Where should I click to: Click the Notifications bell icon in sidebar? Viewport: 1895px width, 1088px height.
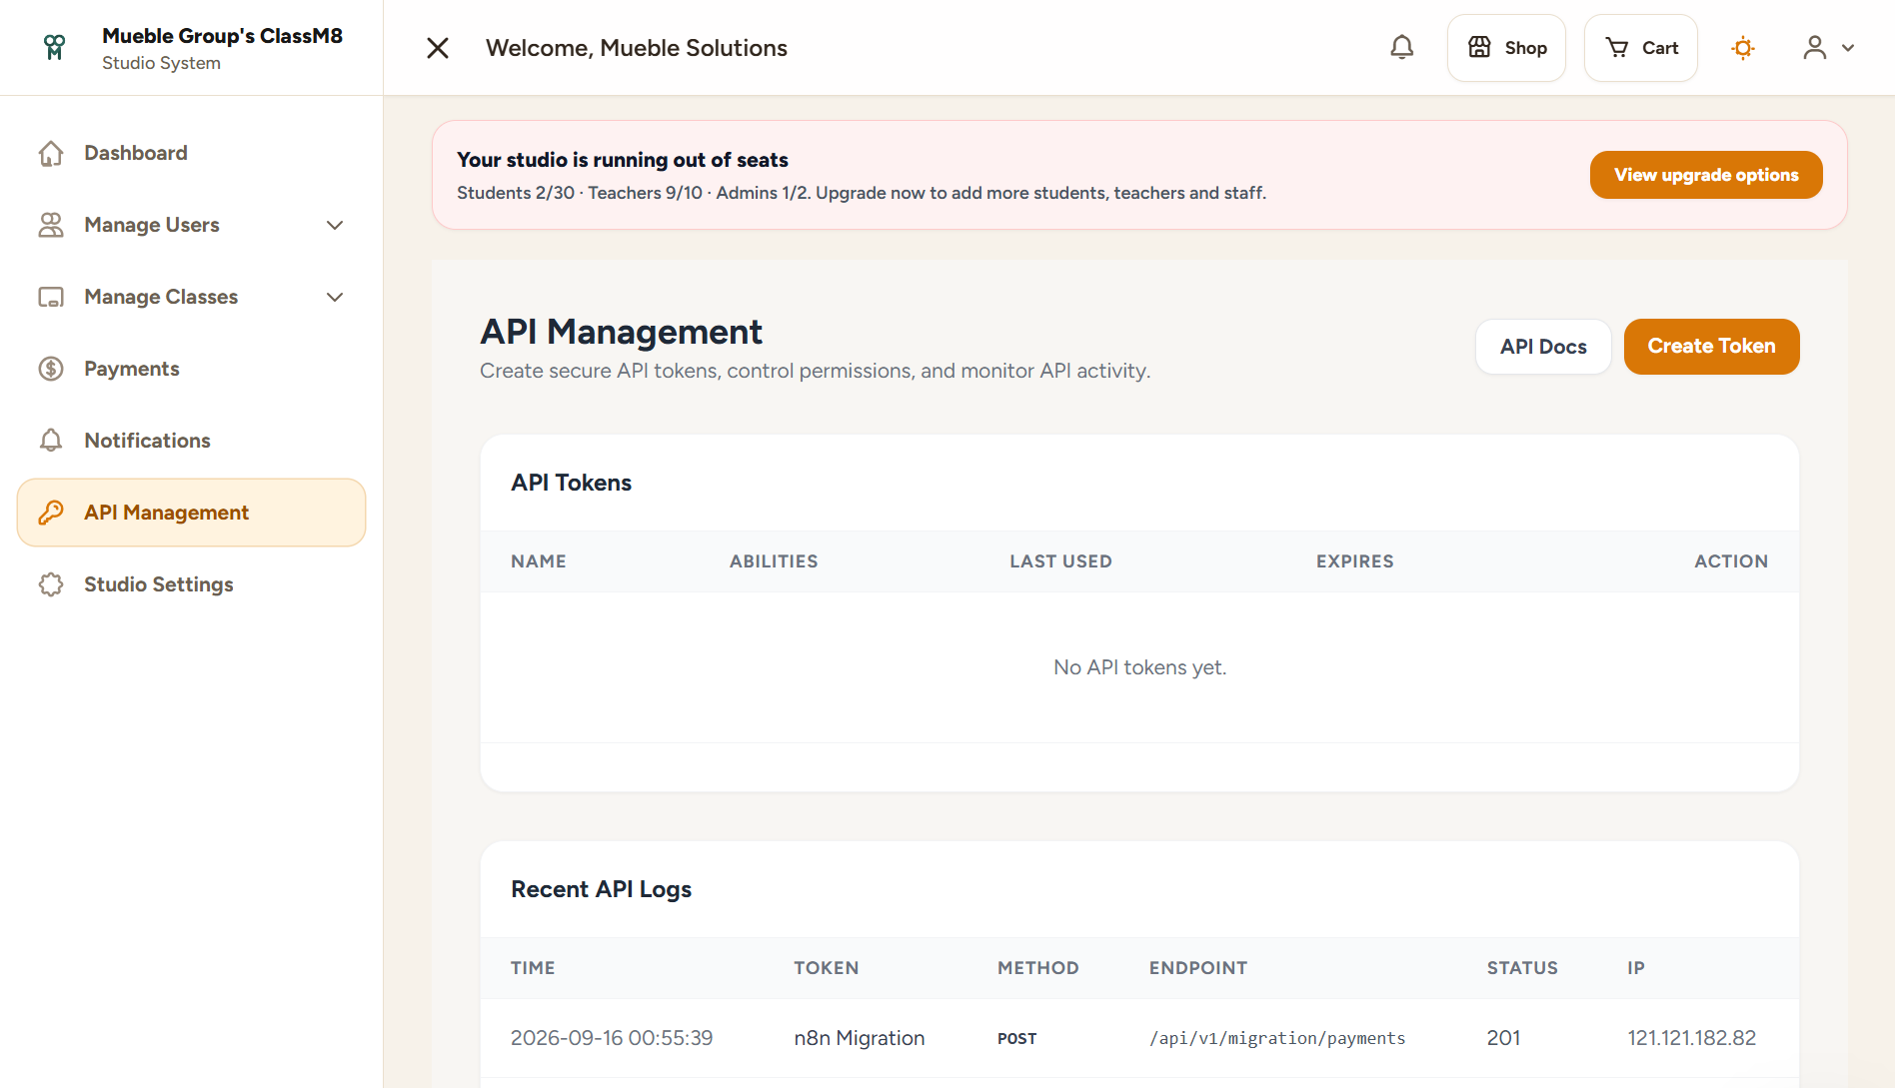[51, 441]
